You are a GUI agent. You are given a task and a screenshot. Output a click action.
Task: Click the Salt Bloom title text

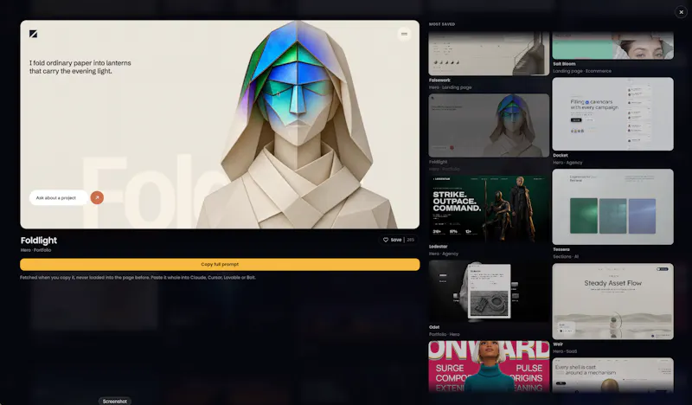click(x=564, y=63)
